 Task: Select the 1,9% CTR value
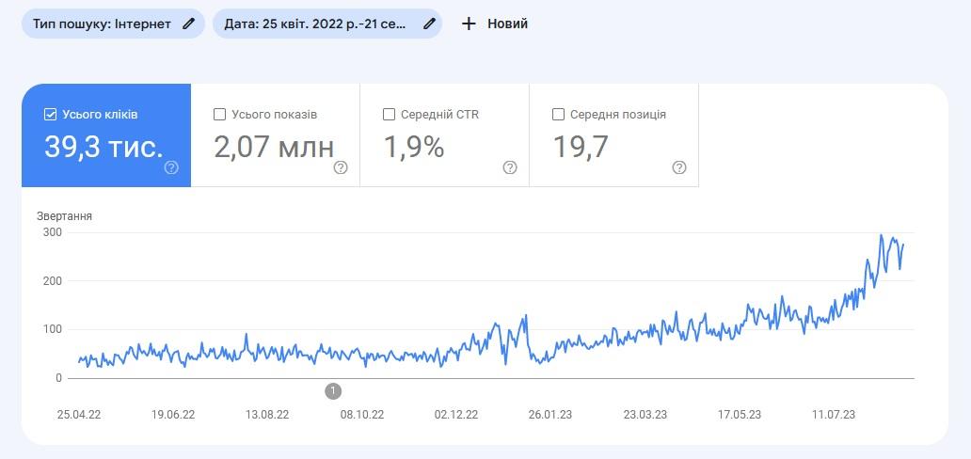point(414,147)
